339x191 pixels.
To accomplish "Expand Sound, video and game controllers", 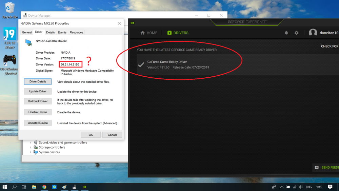I will pyautogui.click(x=31, y=142).
